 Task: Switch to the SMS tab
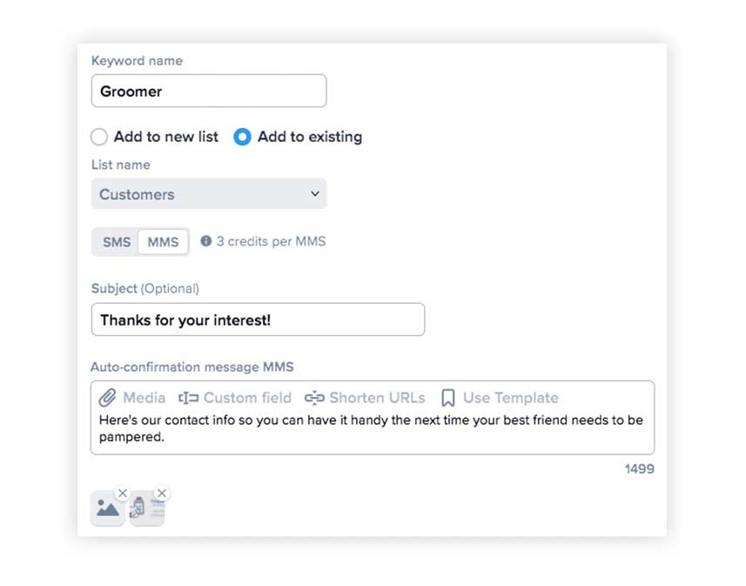[x=116, y=242]
